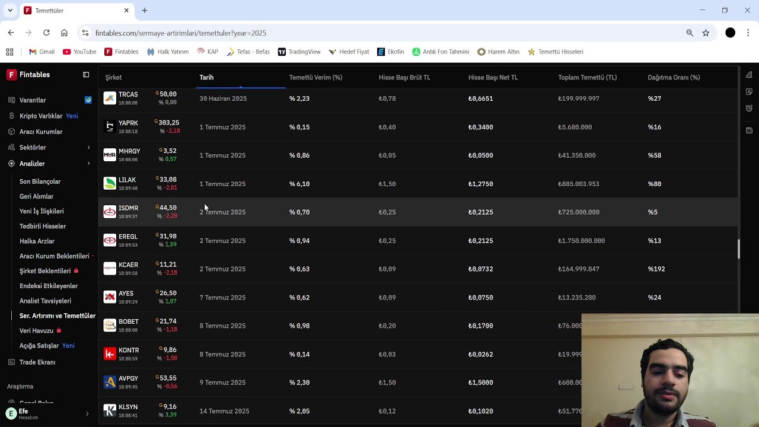Open Gmail bookmark
The width and height of the screenshot is (759, 427).
tap(42, 52)
